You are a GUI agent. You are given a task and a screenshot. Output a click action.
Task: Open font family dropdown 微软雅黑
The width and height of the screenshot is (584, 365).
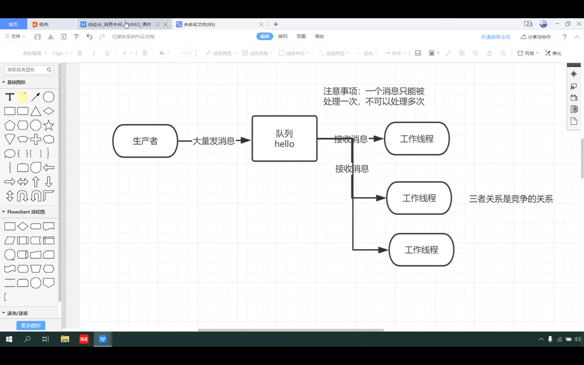point(35,53)
